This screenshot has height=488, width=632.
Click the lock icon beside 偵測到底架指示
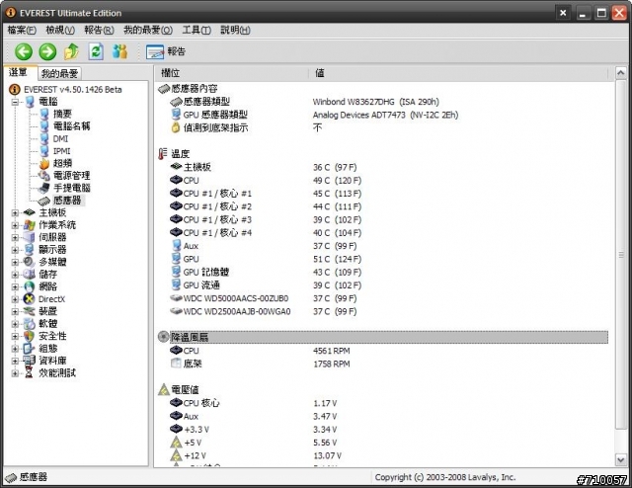[x=176, y=127]
